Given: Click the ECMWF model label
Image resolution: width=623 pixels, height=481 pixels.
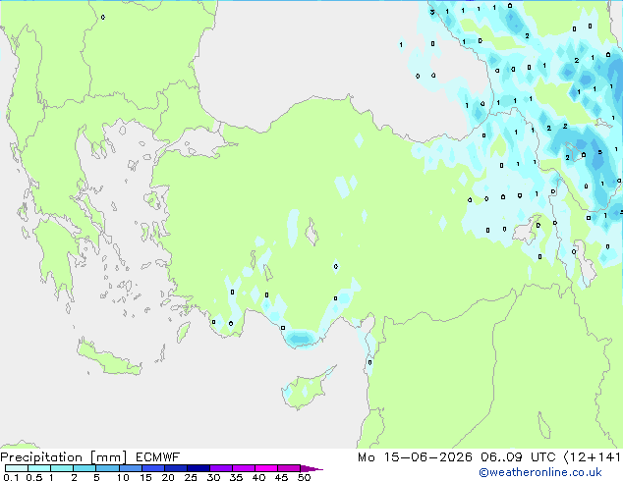Looking at the screenshot, I should (x=158, y=457).
